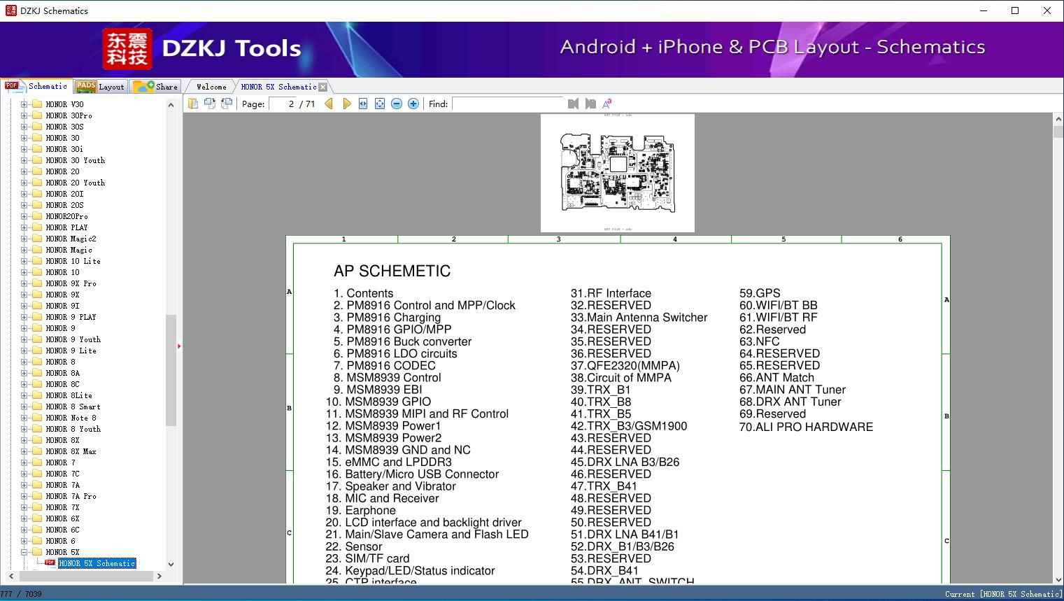Screen dimensions: 1064x601
Task: Collapse the side panel with red arrow
Action: pos(180,346)
